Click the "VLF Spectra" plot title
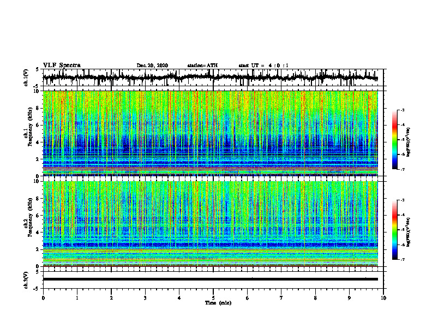 62,65
